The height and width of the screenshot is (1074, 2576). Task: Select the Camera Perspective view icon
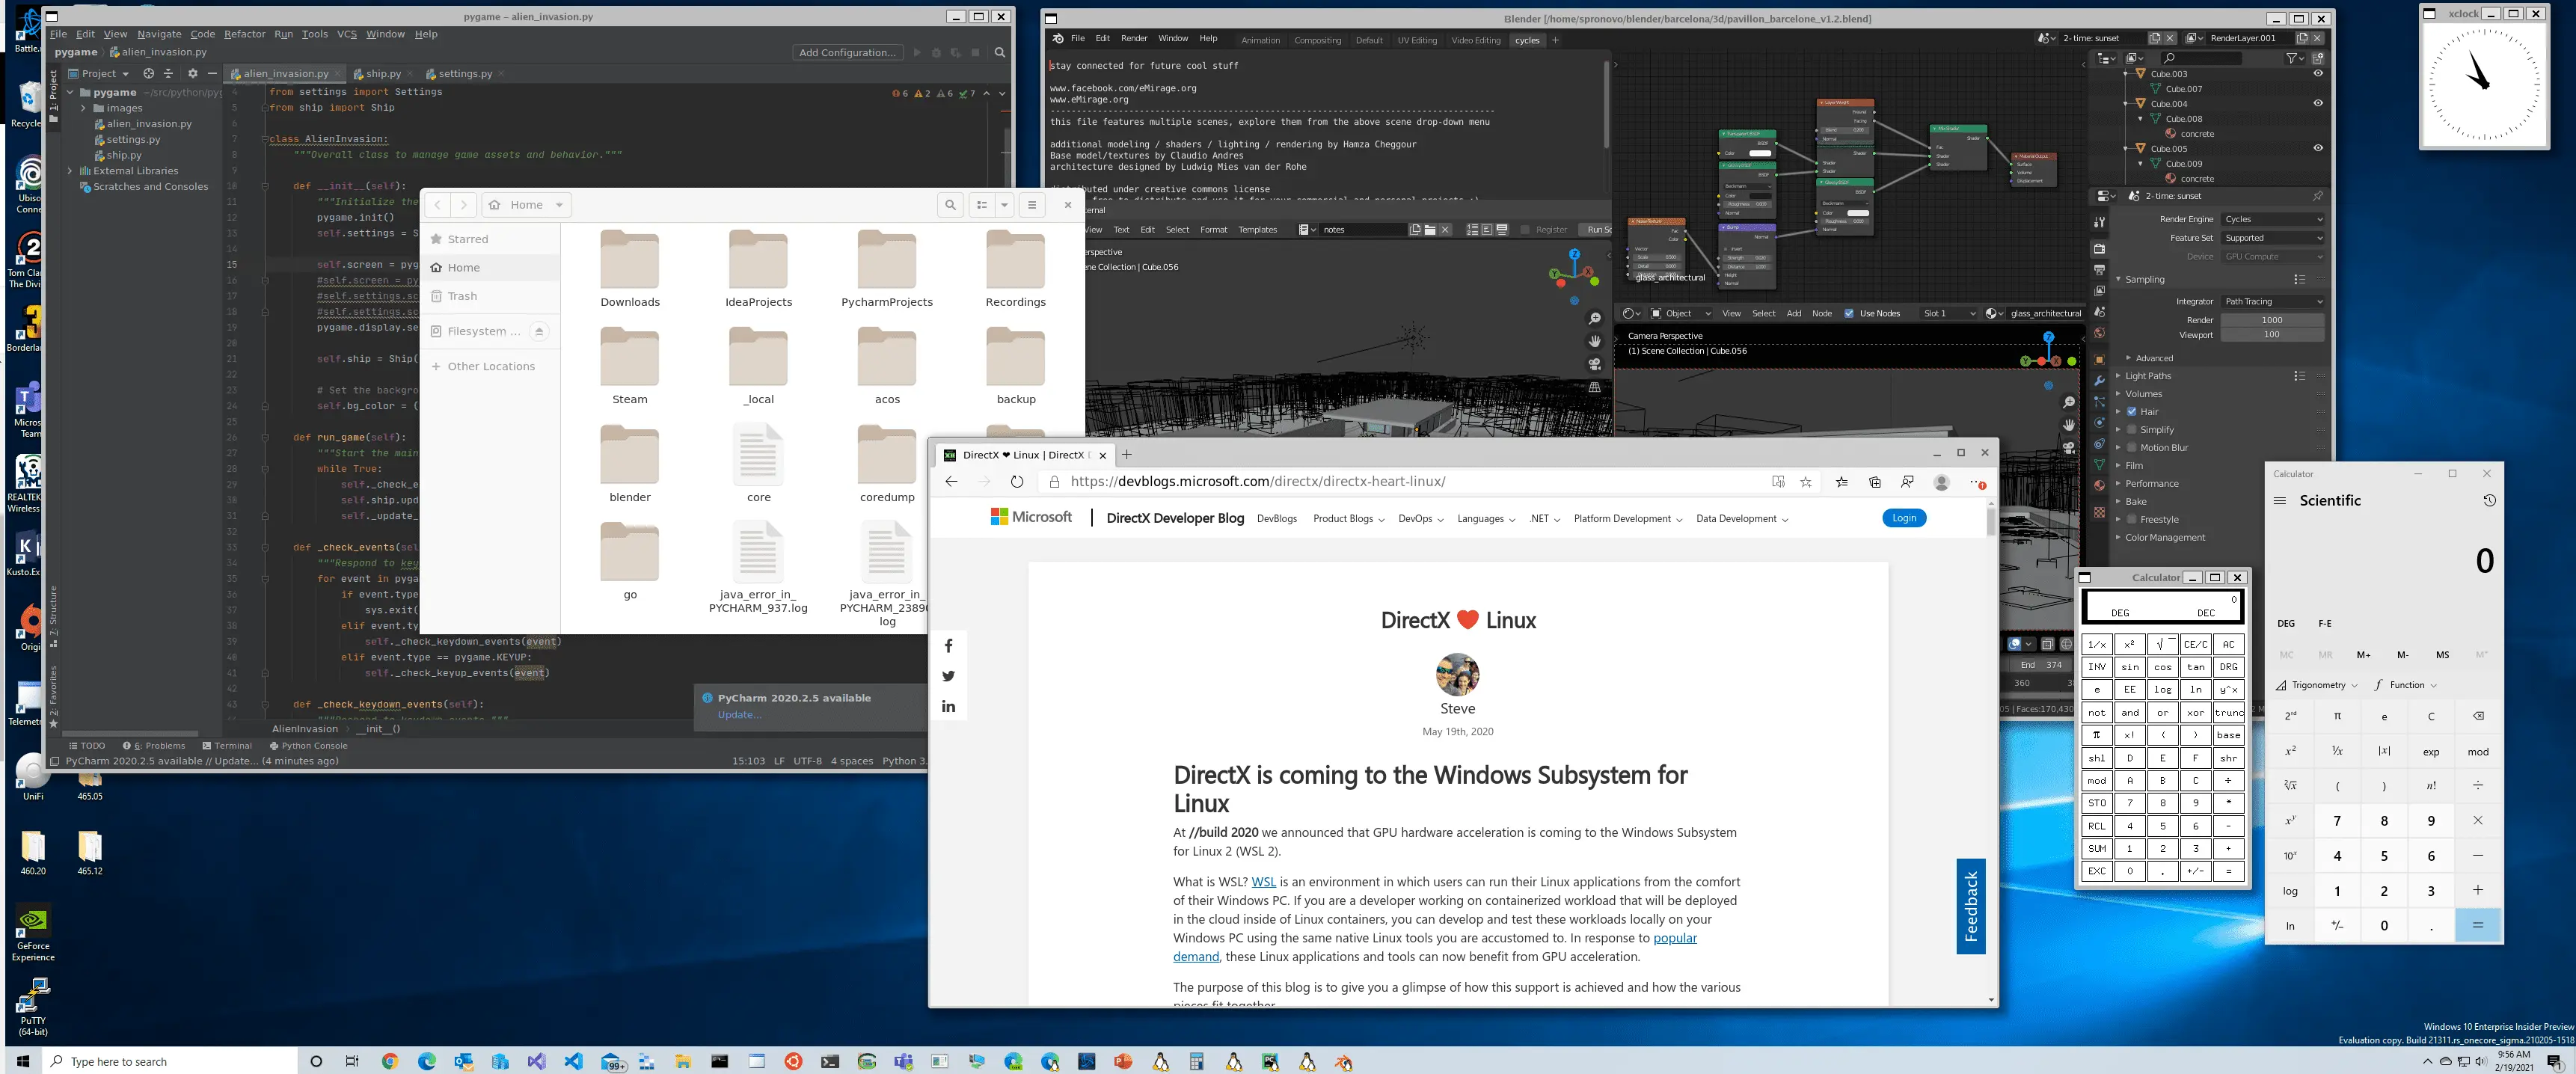click(x=1594, y=364)
